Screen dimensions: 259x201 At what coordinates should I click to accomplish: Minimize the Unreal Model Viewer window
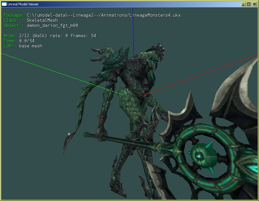(243, 4)
